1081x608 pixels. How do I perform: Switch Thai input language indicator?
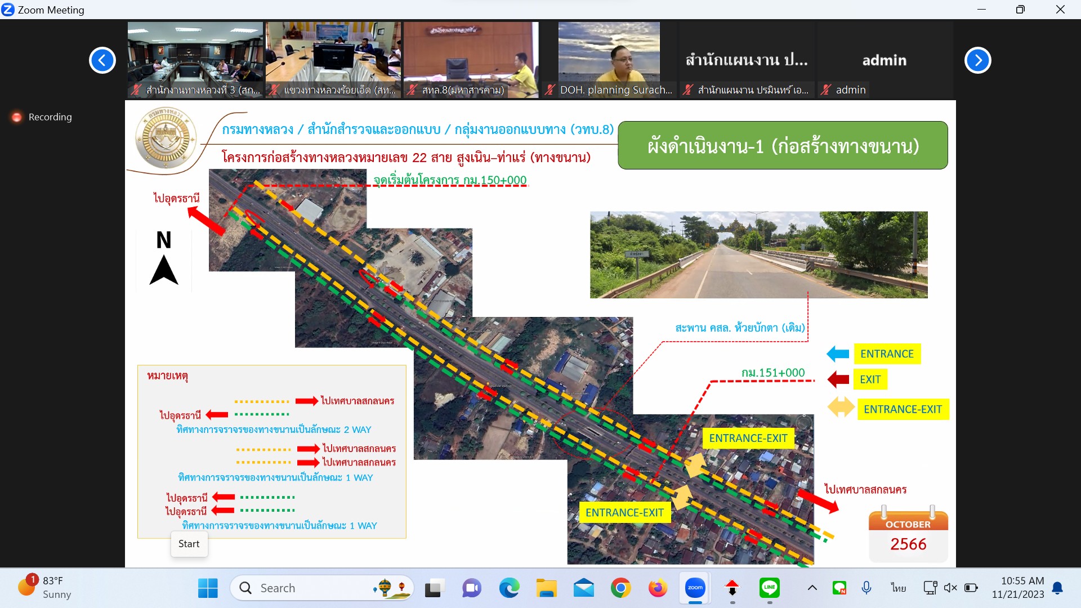[x=898, y=588]
